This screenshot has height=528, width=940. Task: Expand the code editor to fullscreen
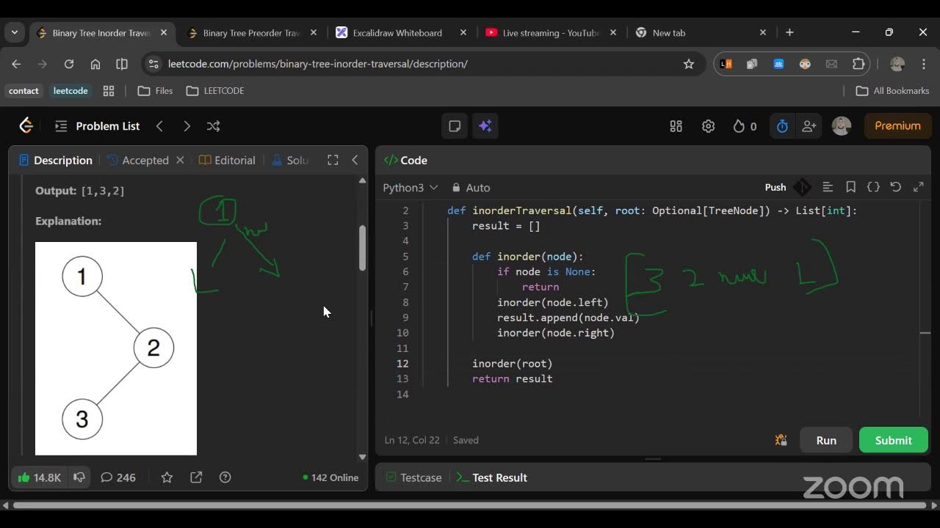tap(918, 188)
